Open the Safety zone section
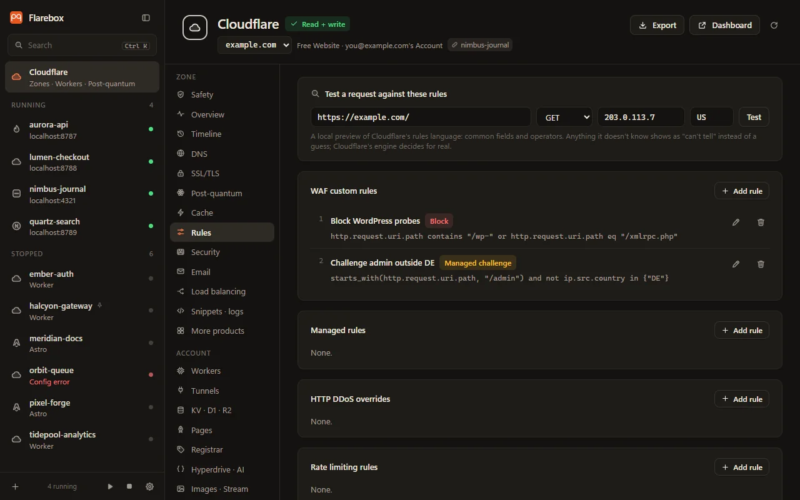This screenshot has height=500, width=800. click(x=222, y=94)
